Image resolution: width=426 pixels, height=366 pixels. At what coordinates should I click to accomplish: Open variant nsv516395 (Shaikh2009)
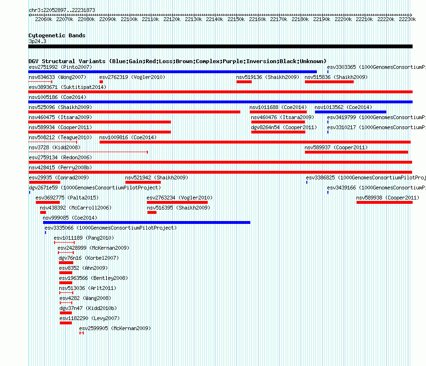(x=179, y=208)
